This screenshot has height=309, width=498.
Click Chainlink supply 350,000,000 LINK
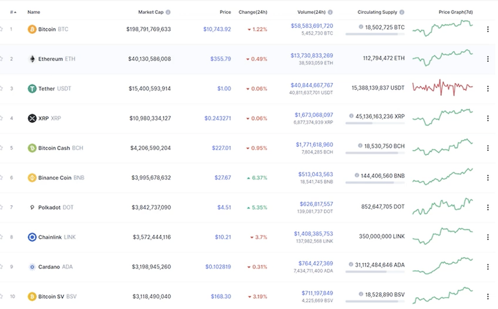[382, 237]
